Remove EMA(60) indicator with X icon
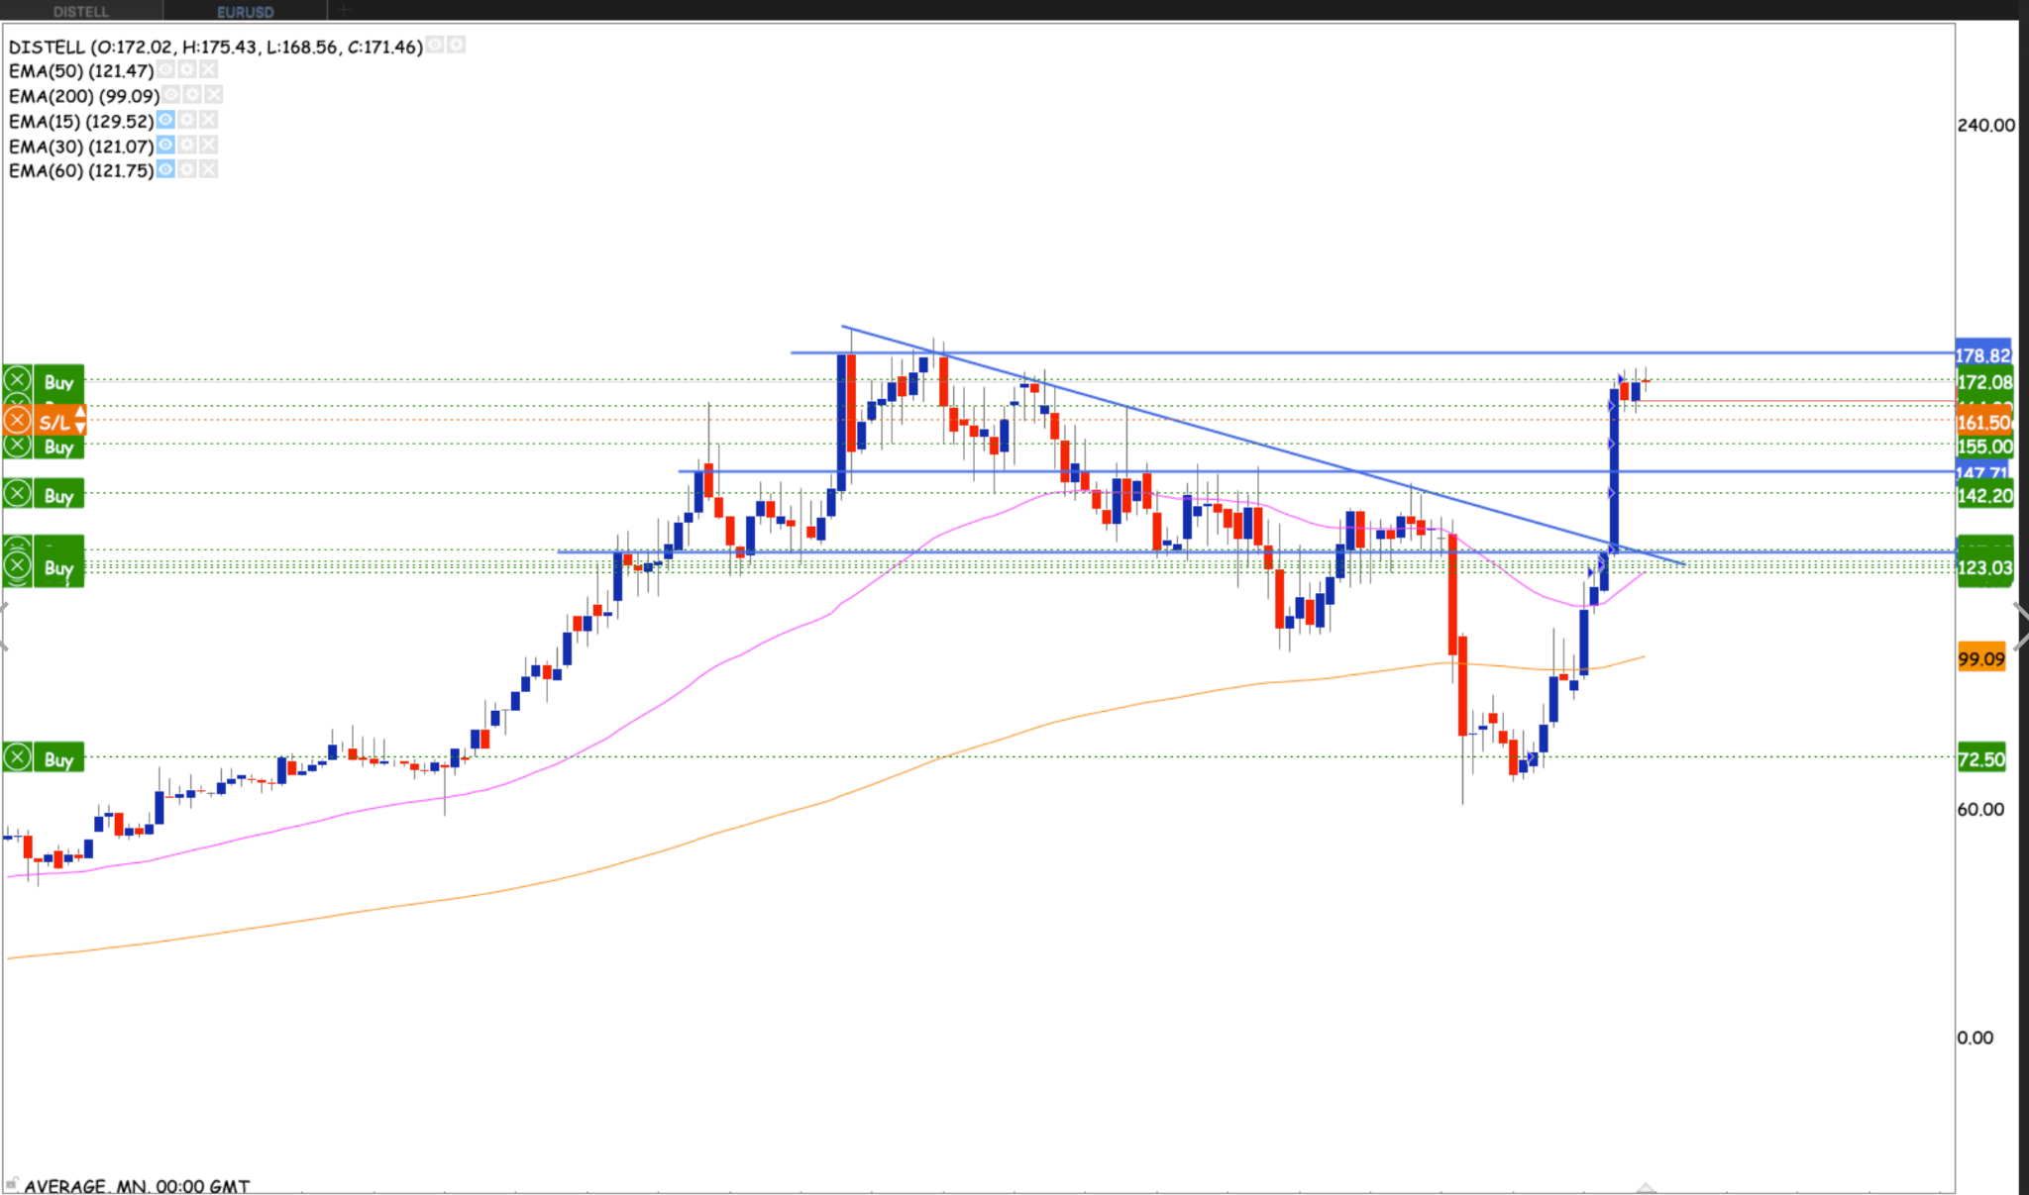This screenshot has height=1195, width=2029. (x=208, y=169)
